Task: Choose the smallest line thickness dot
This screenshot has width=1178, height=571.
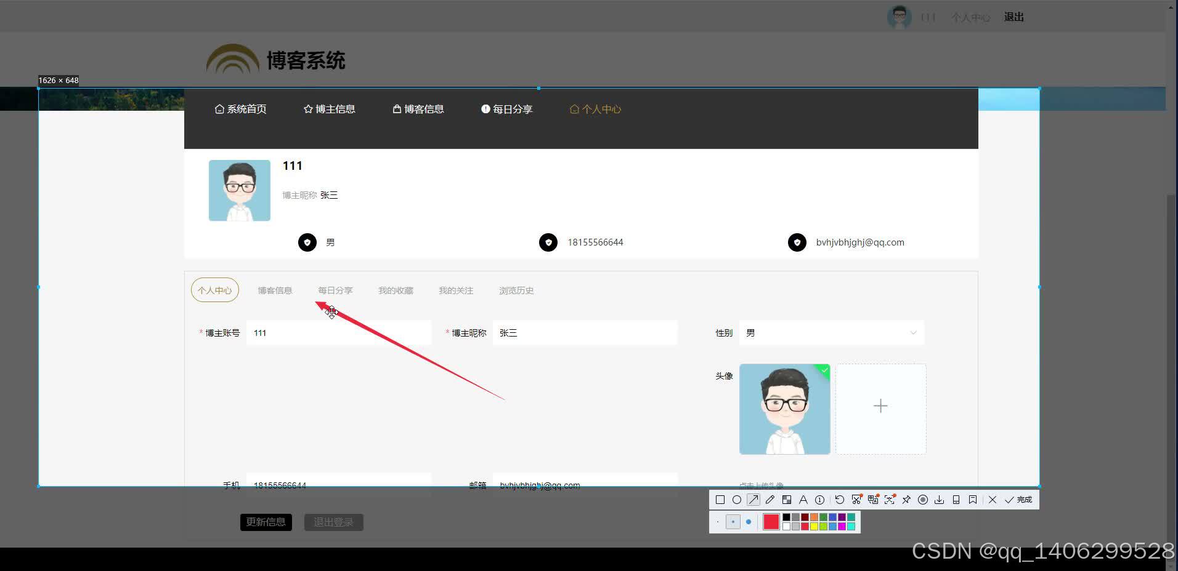Action: point(718,522)
